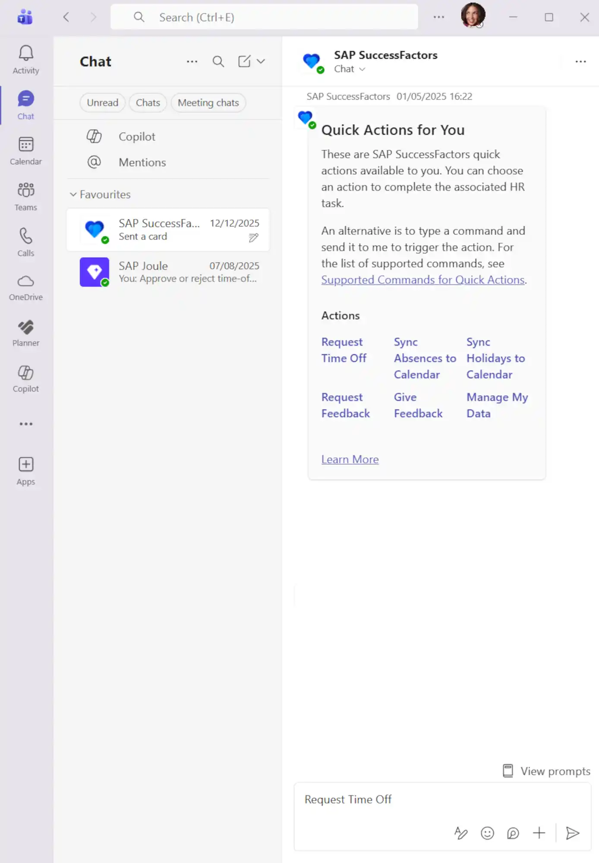Click the Search (Ctrl+E) box
Viewport: 599px width, 863px height.
coord(264,17)
